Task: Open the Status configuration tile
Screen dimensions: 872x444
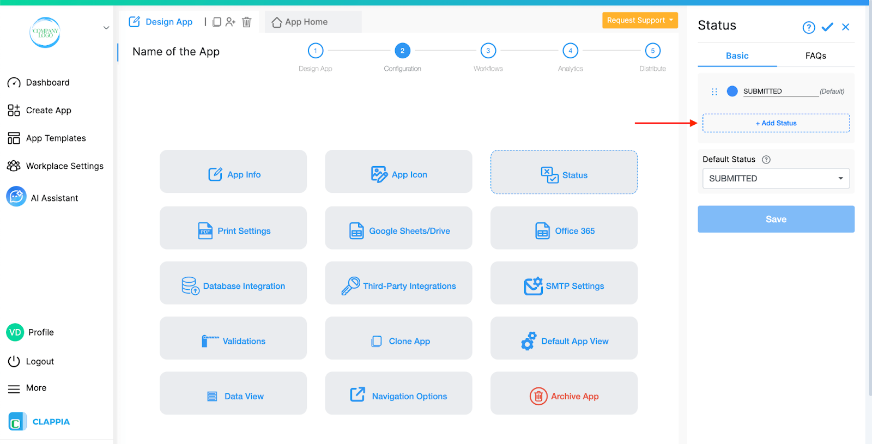Action: (x=564, y=172)
